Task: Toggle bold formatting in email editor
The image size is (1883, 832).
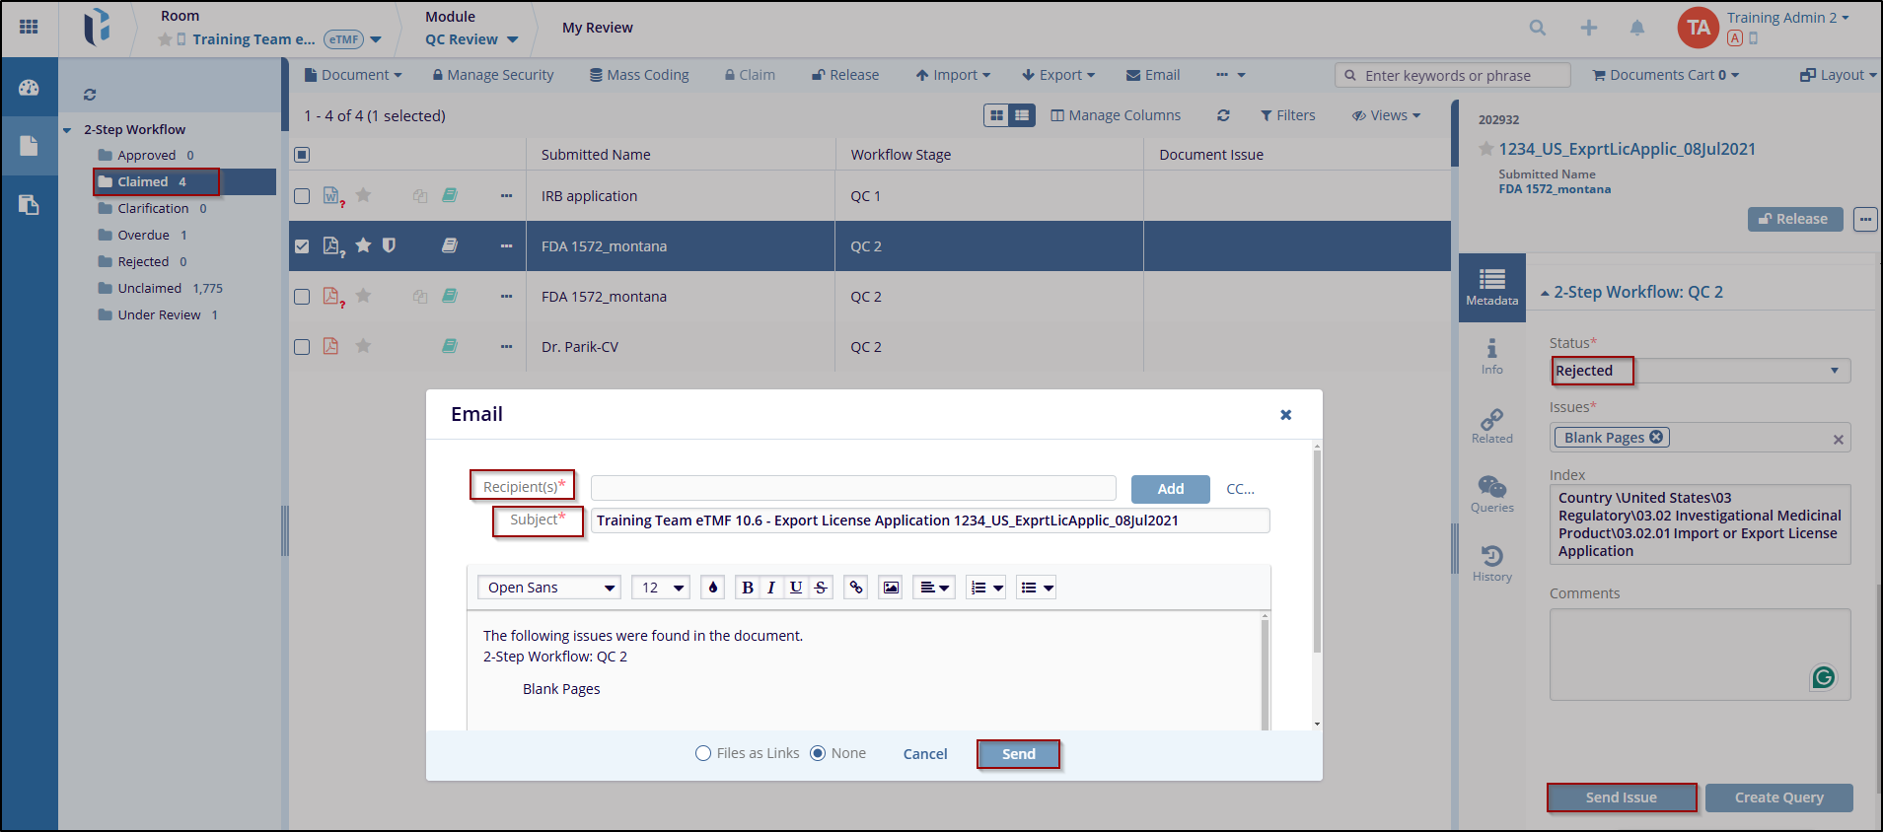Action: tap(747, 588)
